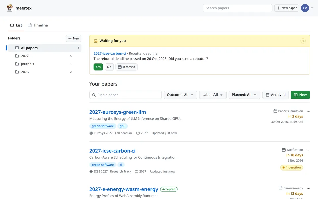Image resolution: width=318 pixels, height=199 pixels.
Task: Show Archived papers
Action: pyautogui.click(x=275, y=95)
